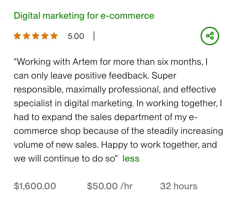
Task: Collapse the review with the 'less' link
Action: tap(131, 159)
